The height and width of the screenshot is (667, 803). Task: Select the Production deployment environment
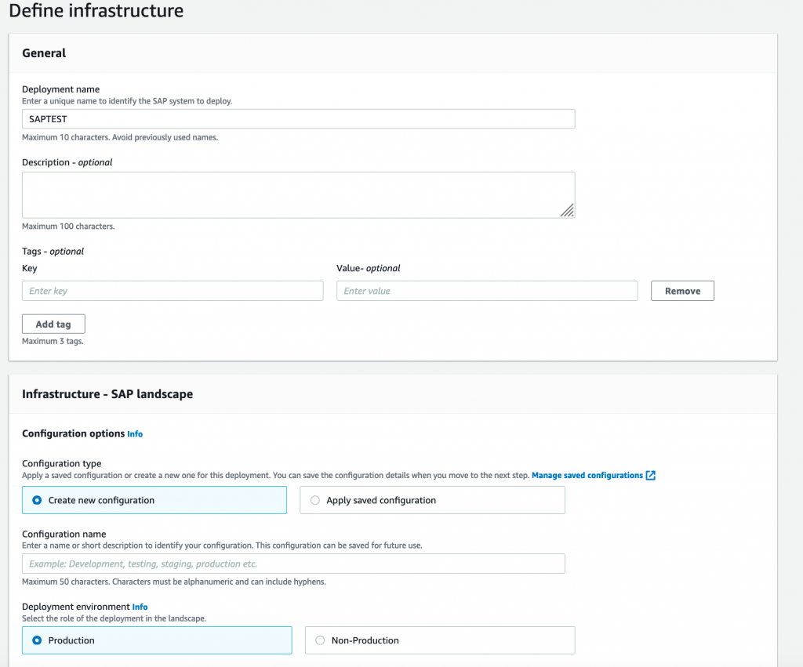click(x=37, y=640)
